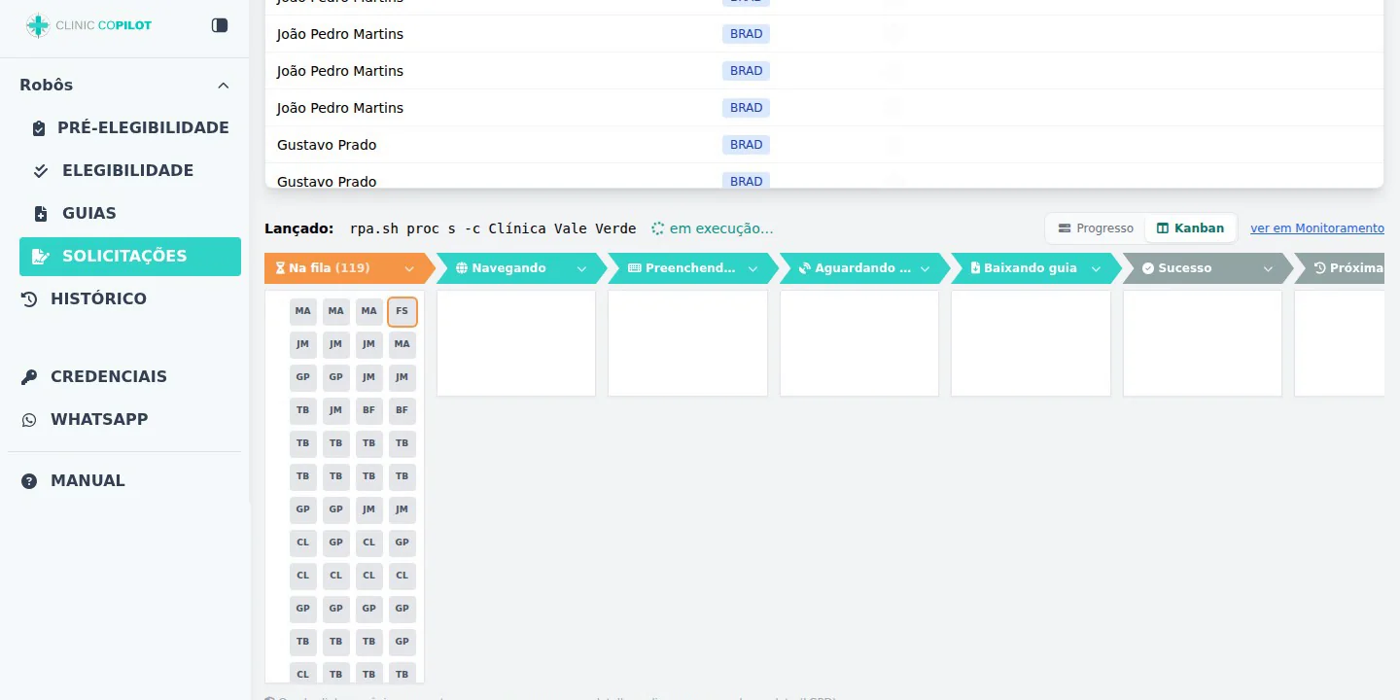This screenshot has height=700, width=1400.
Task: Expand the Navegando column chevron
Action: [x=581, y=269]
